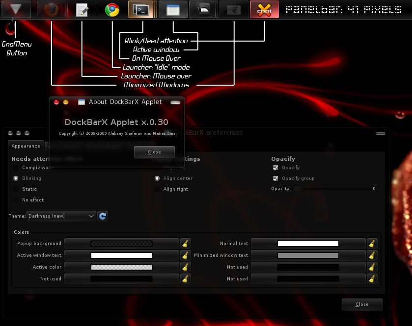
Task: Expand the Theme dropdown Darkness (new)
Action: pos(61,216)
